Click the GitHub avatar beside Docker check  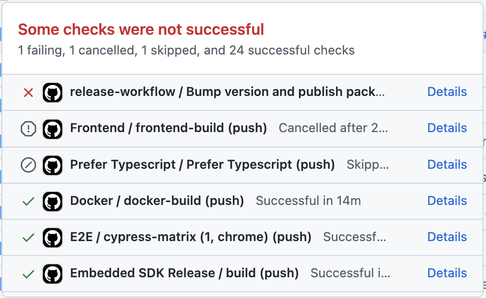(x=53, y=202)
